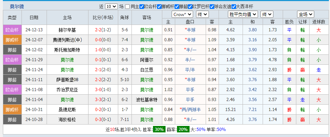Click the 0-0(0-0) score on 24-12-07 row

tap(103, 40)
